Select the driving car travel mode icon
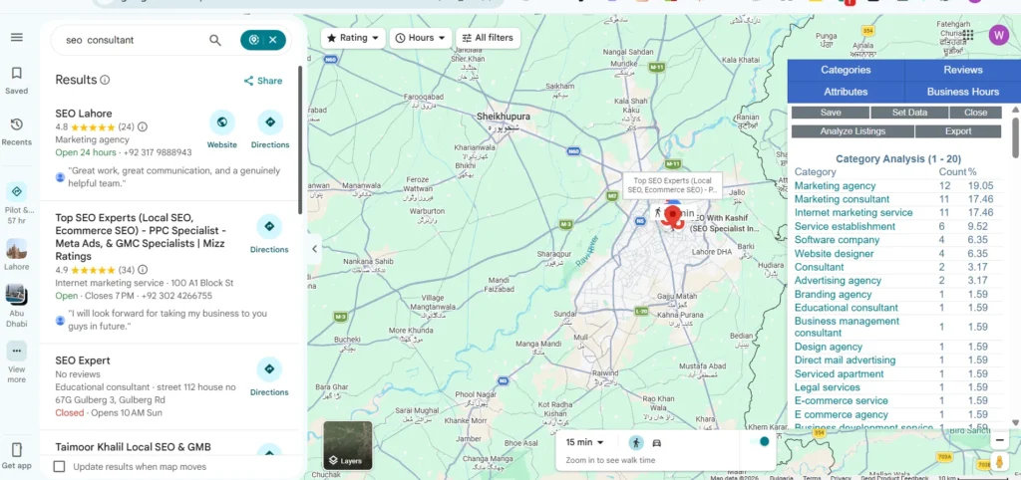Screen dimensions: 1021x480 click(656, 443)
